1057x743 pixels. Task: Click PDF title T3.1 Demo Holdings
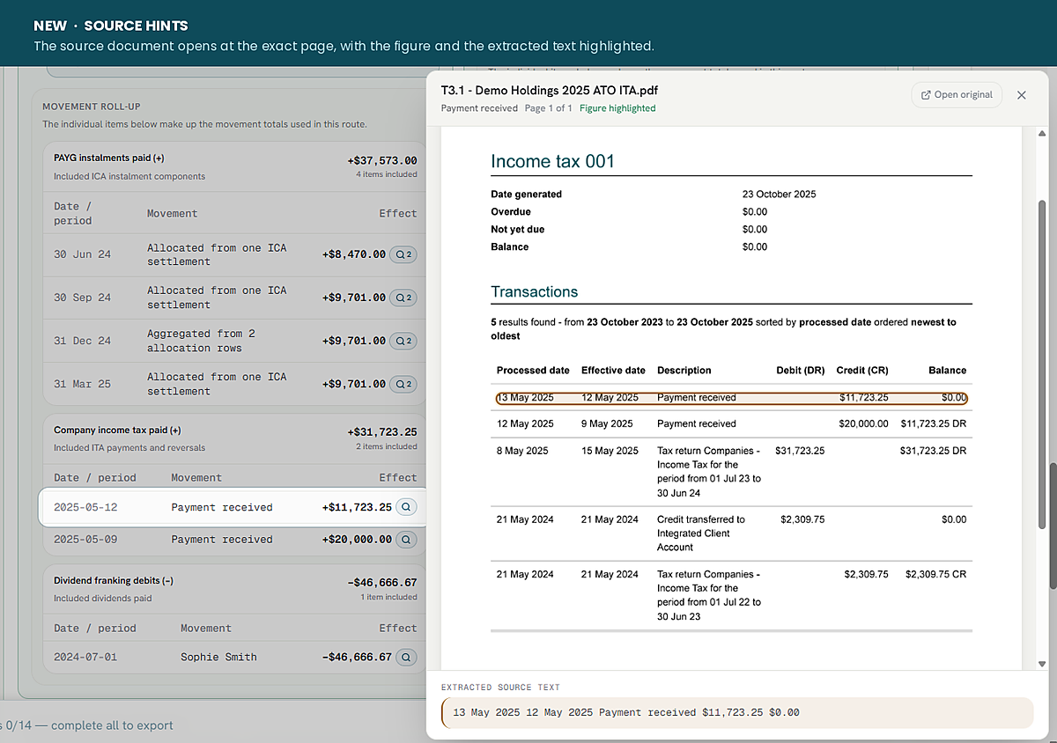550,90
